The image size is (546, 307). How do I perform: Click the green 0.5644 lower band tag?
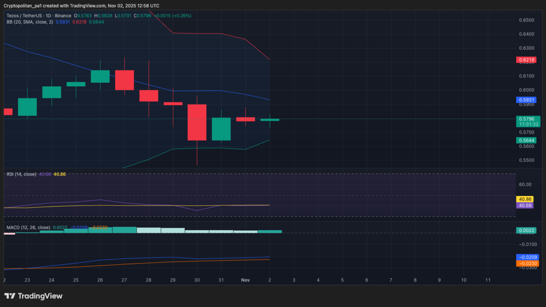[x=526, y=140]
